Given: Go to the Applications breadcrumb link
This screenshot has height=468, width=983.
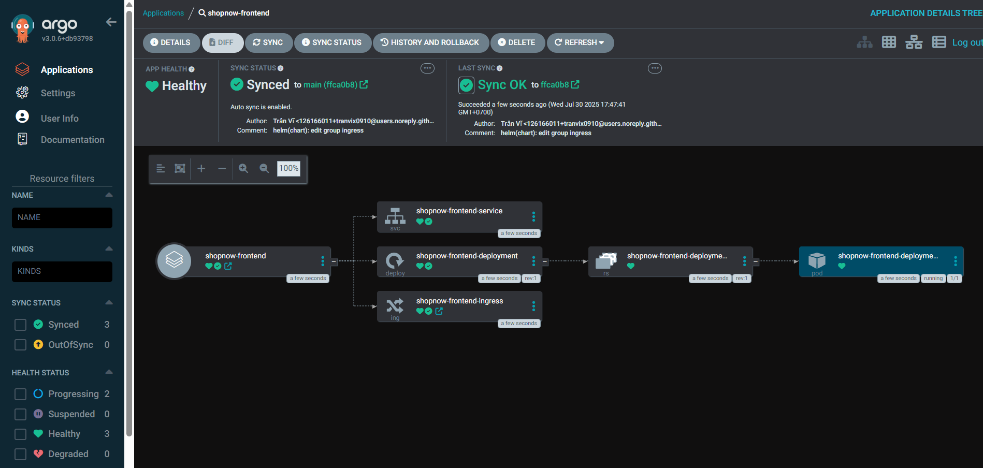Looking at the screenshot, I should tap(163, 13).
